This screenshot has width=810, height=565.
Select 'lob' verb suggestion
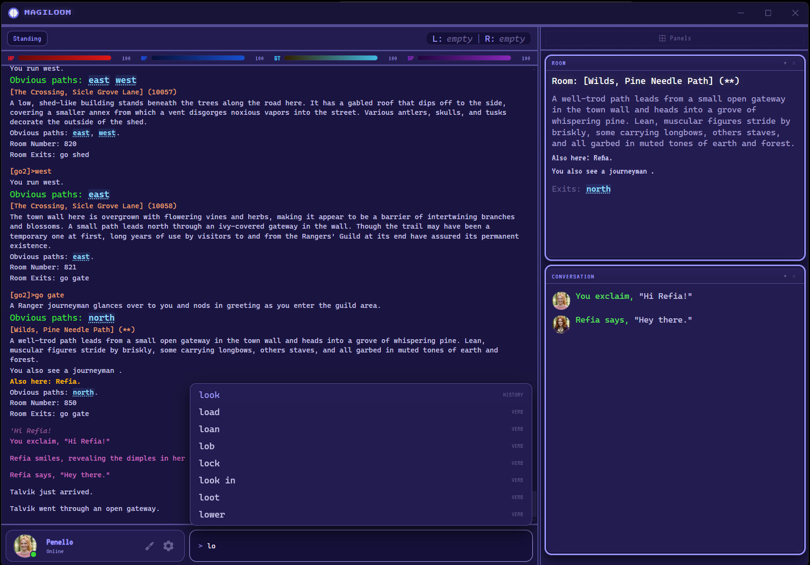[x=361, y=446]
